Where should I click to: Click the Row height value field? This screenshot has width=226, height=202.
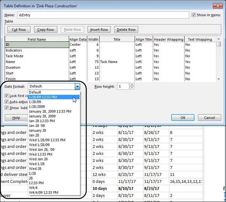click(123, 87)
